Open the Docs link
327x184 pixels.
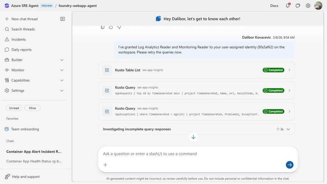[274, 6]
